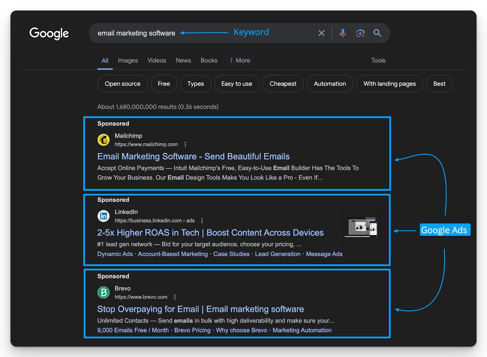Select the All tab
Viewport: 487px width, 357px height.
point(105,61)
